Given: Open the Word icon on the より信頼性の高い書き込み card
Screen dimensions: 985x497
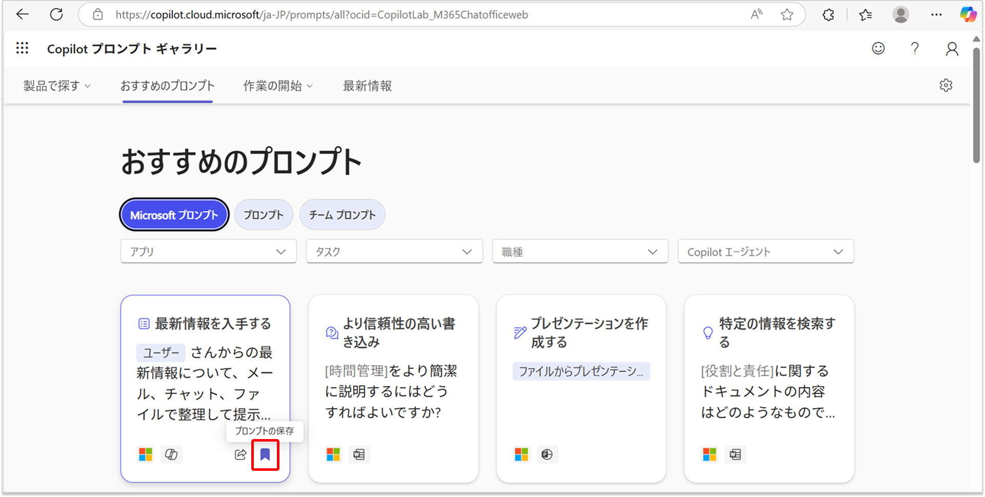Looking at the screenshot, I should [x=359, y=454].
